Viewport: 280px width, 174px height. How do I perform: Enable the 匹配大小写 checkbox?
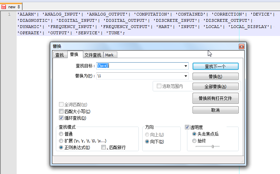[x=61, y=111]
